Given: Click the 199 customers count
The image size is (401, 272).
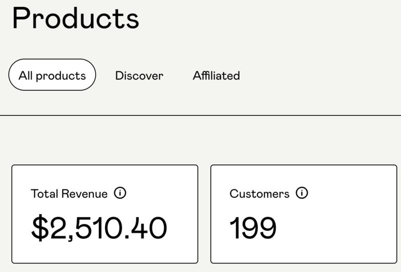Looking at the screenshot, I should 253,228.
